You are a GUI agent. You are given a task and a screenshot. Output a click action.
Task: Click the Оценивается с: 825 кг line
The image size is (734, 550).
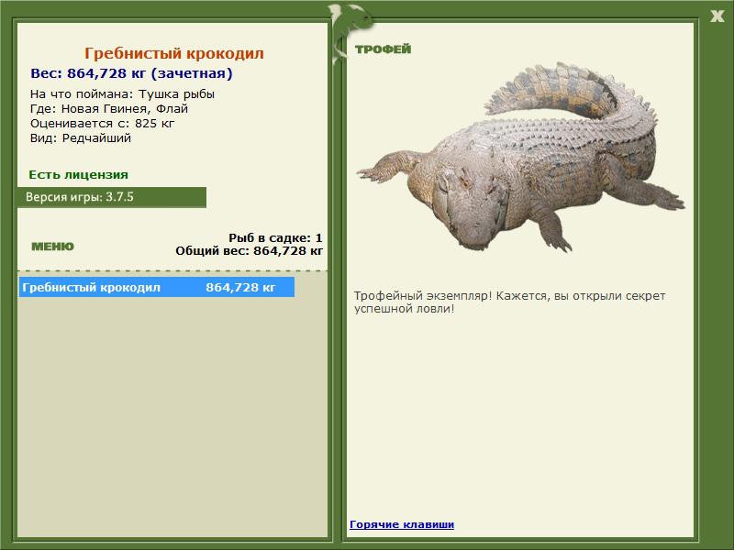(x=102, y=124)
